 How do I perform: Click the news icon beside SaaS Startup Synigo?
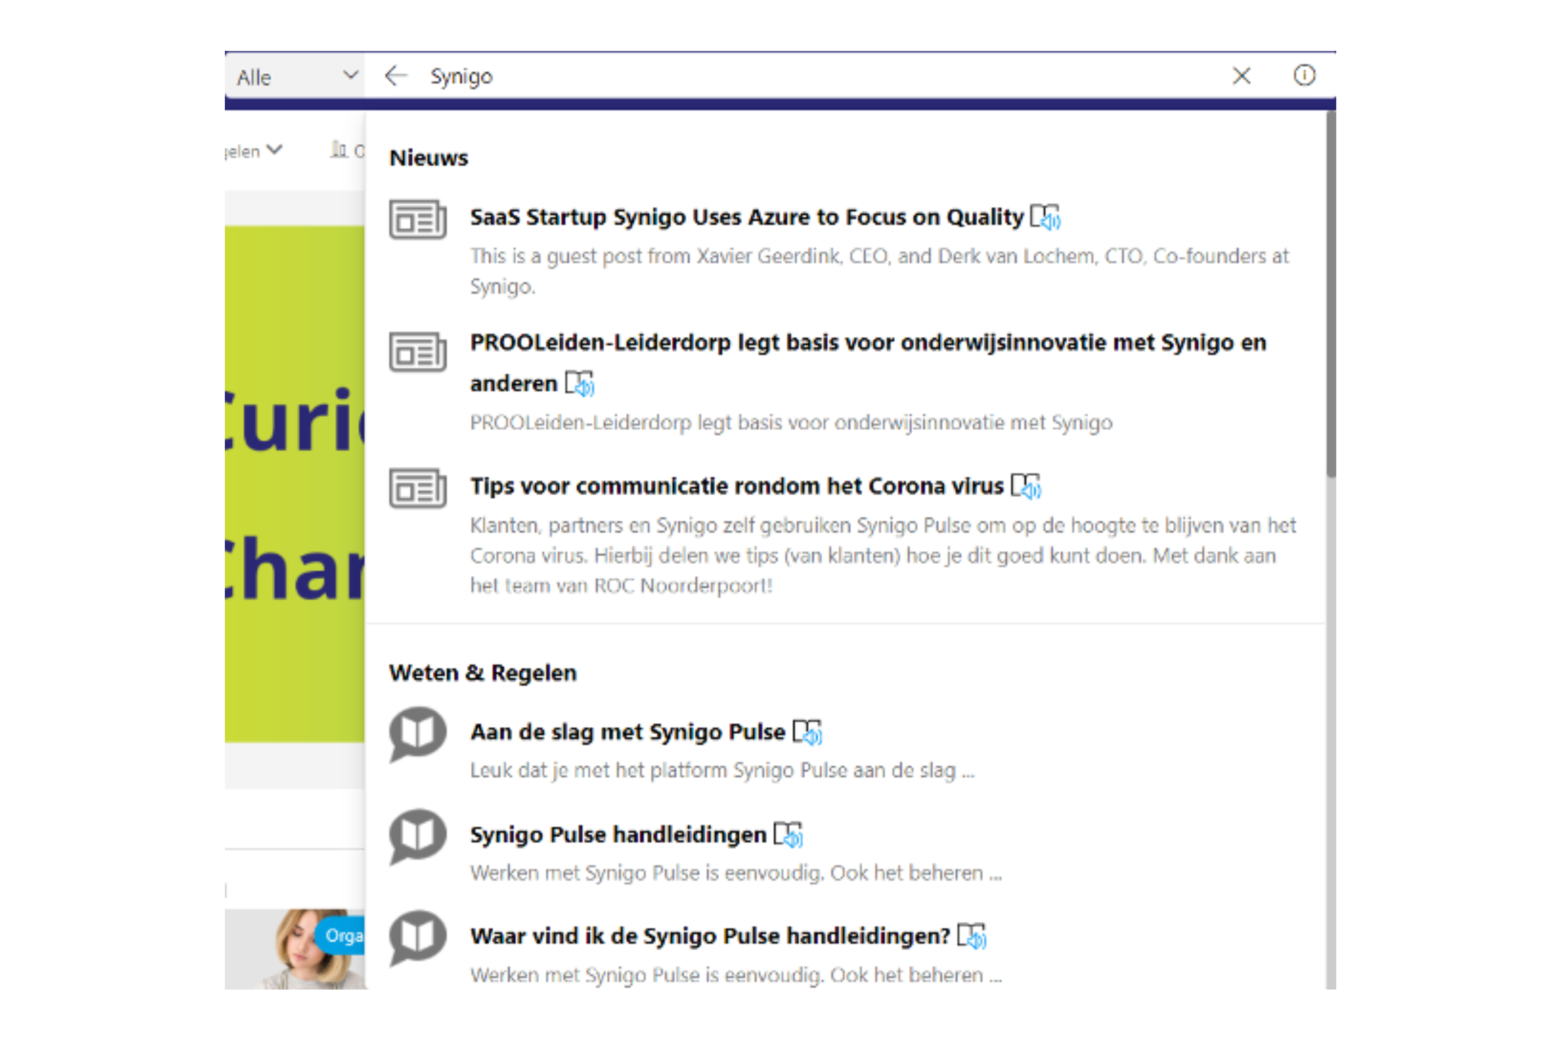(x=418, y=219)
